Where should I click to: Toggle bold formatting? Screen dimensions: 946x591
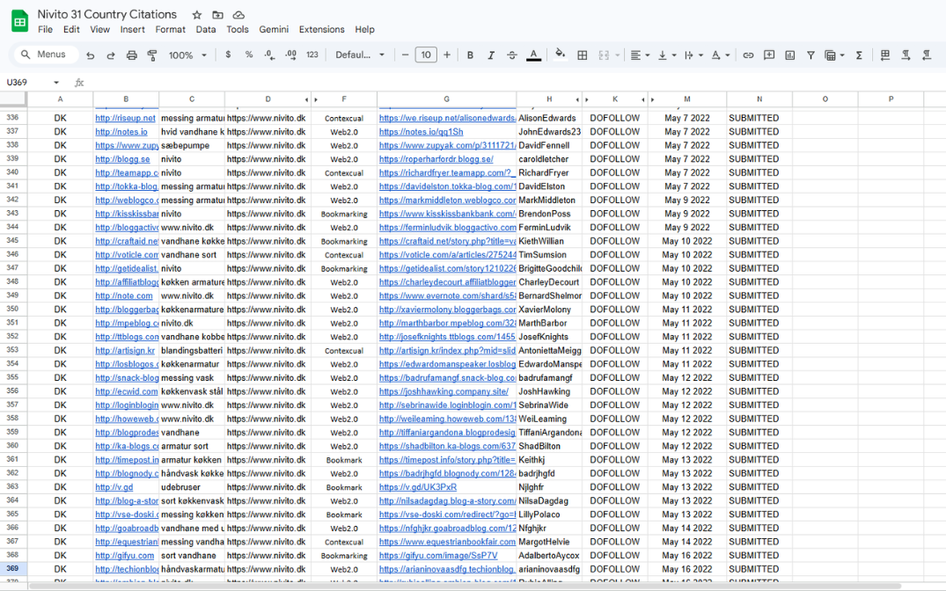pos(470,55)
